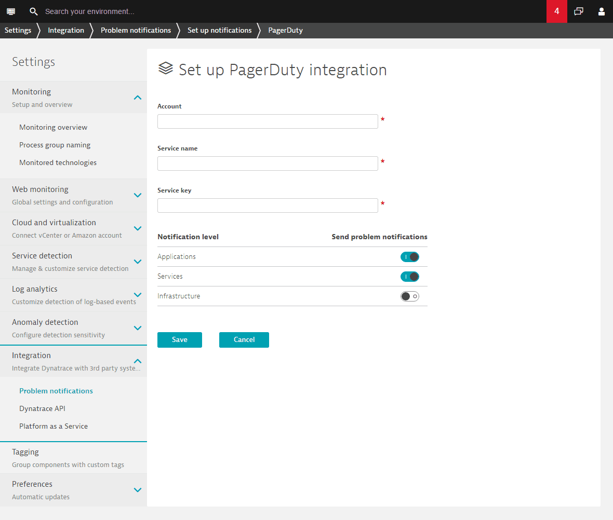Click the layers icon beside PagerDuty heading

(166, 69)
